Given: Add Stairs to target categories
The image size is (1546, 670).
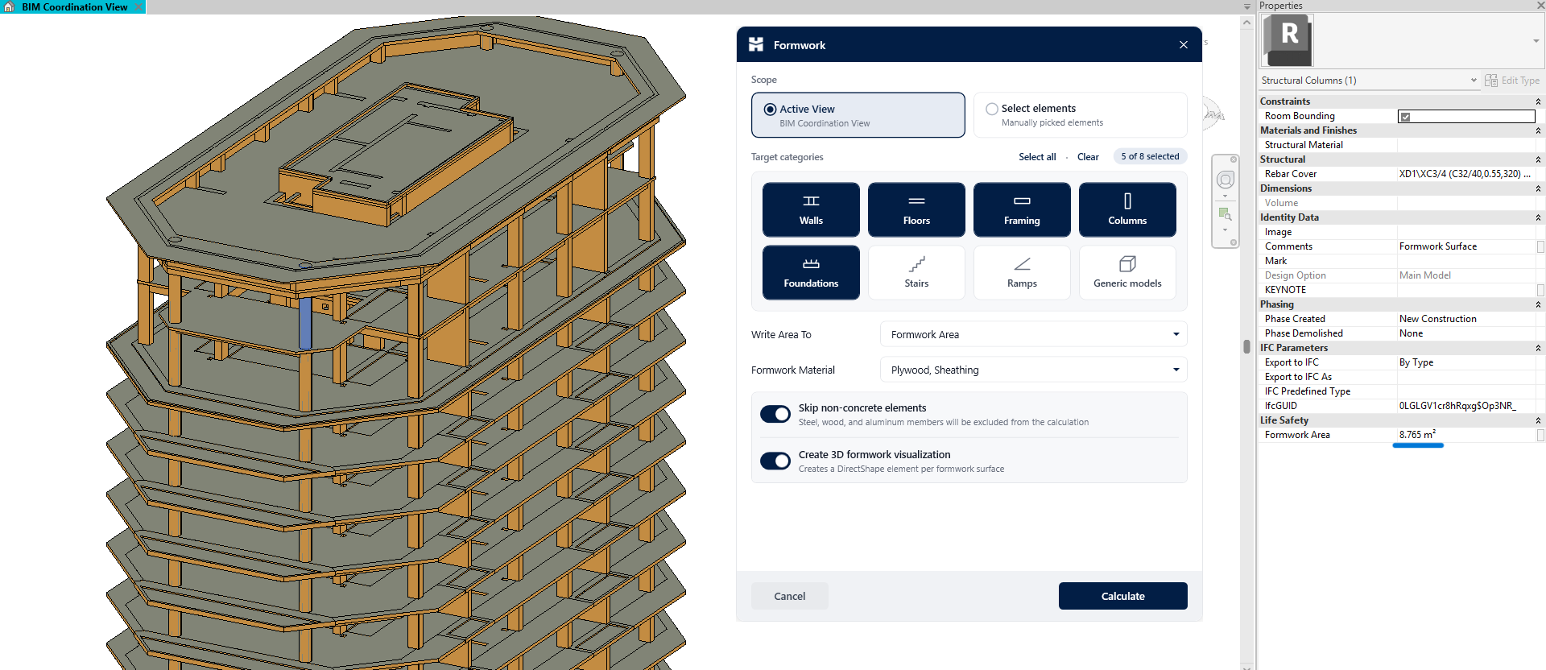Looking at the screenshot, I should coord(916,272).
